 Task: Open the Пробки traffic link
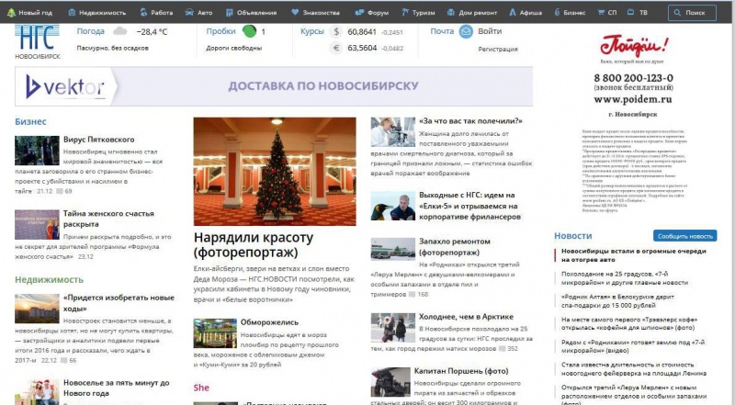220,31
